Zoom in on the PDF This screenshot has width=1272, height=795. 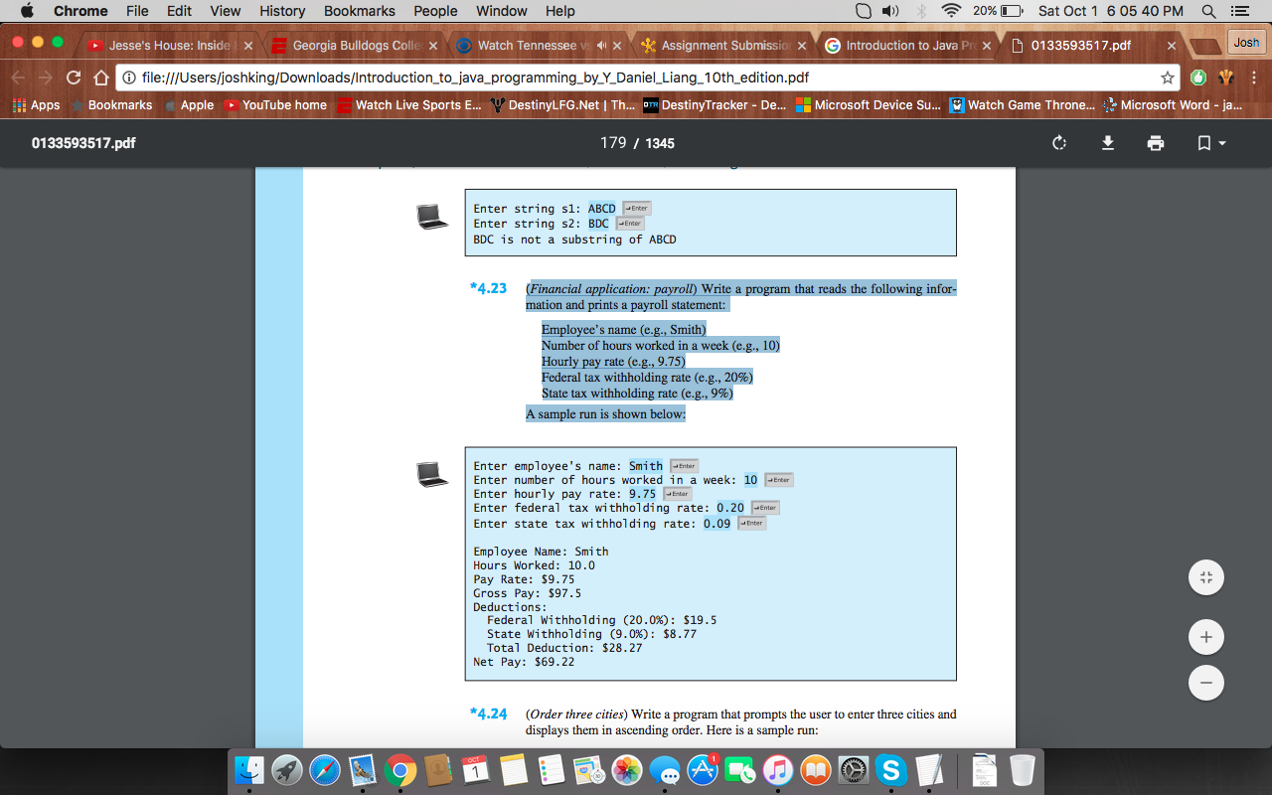tap(1205, 637)
